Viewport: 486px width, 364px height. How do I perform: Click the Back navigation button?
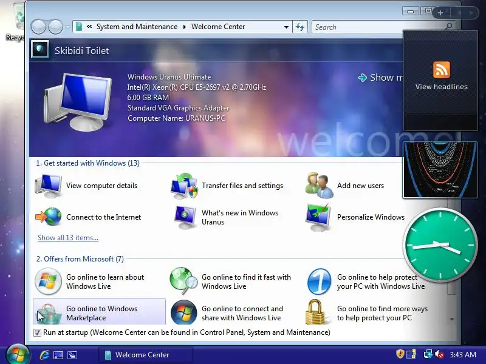[x=38, y=27]
